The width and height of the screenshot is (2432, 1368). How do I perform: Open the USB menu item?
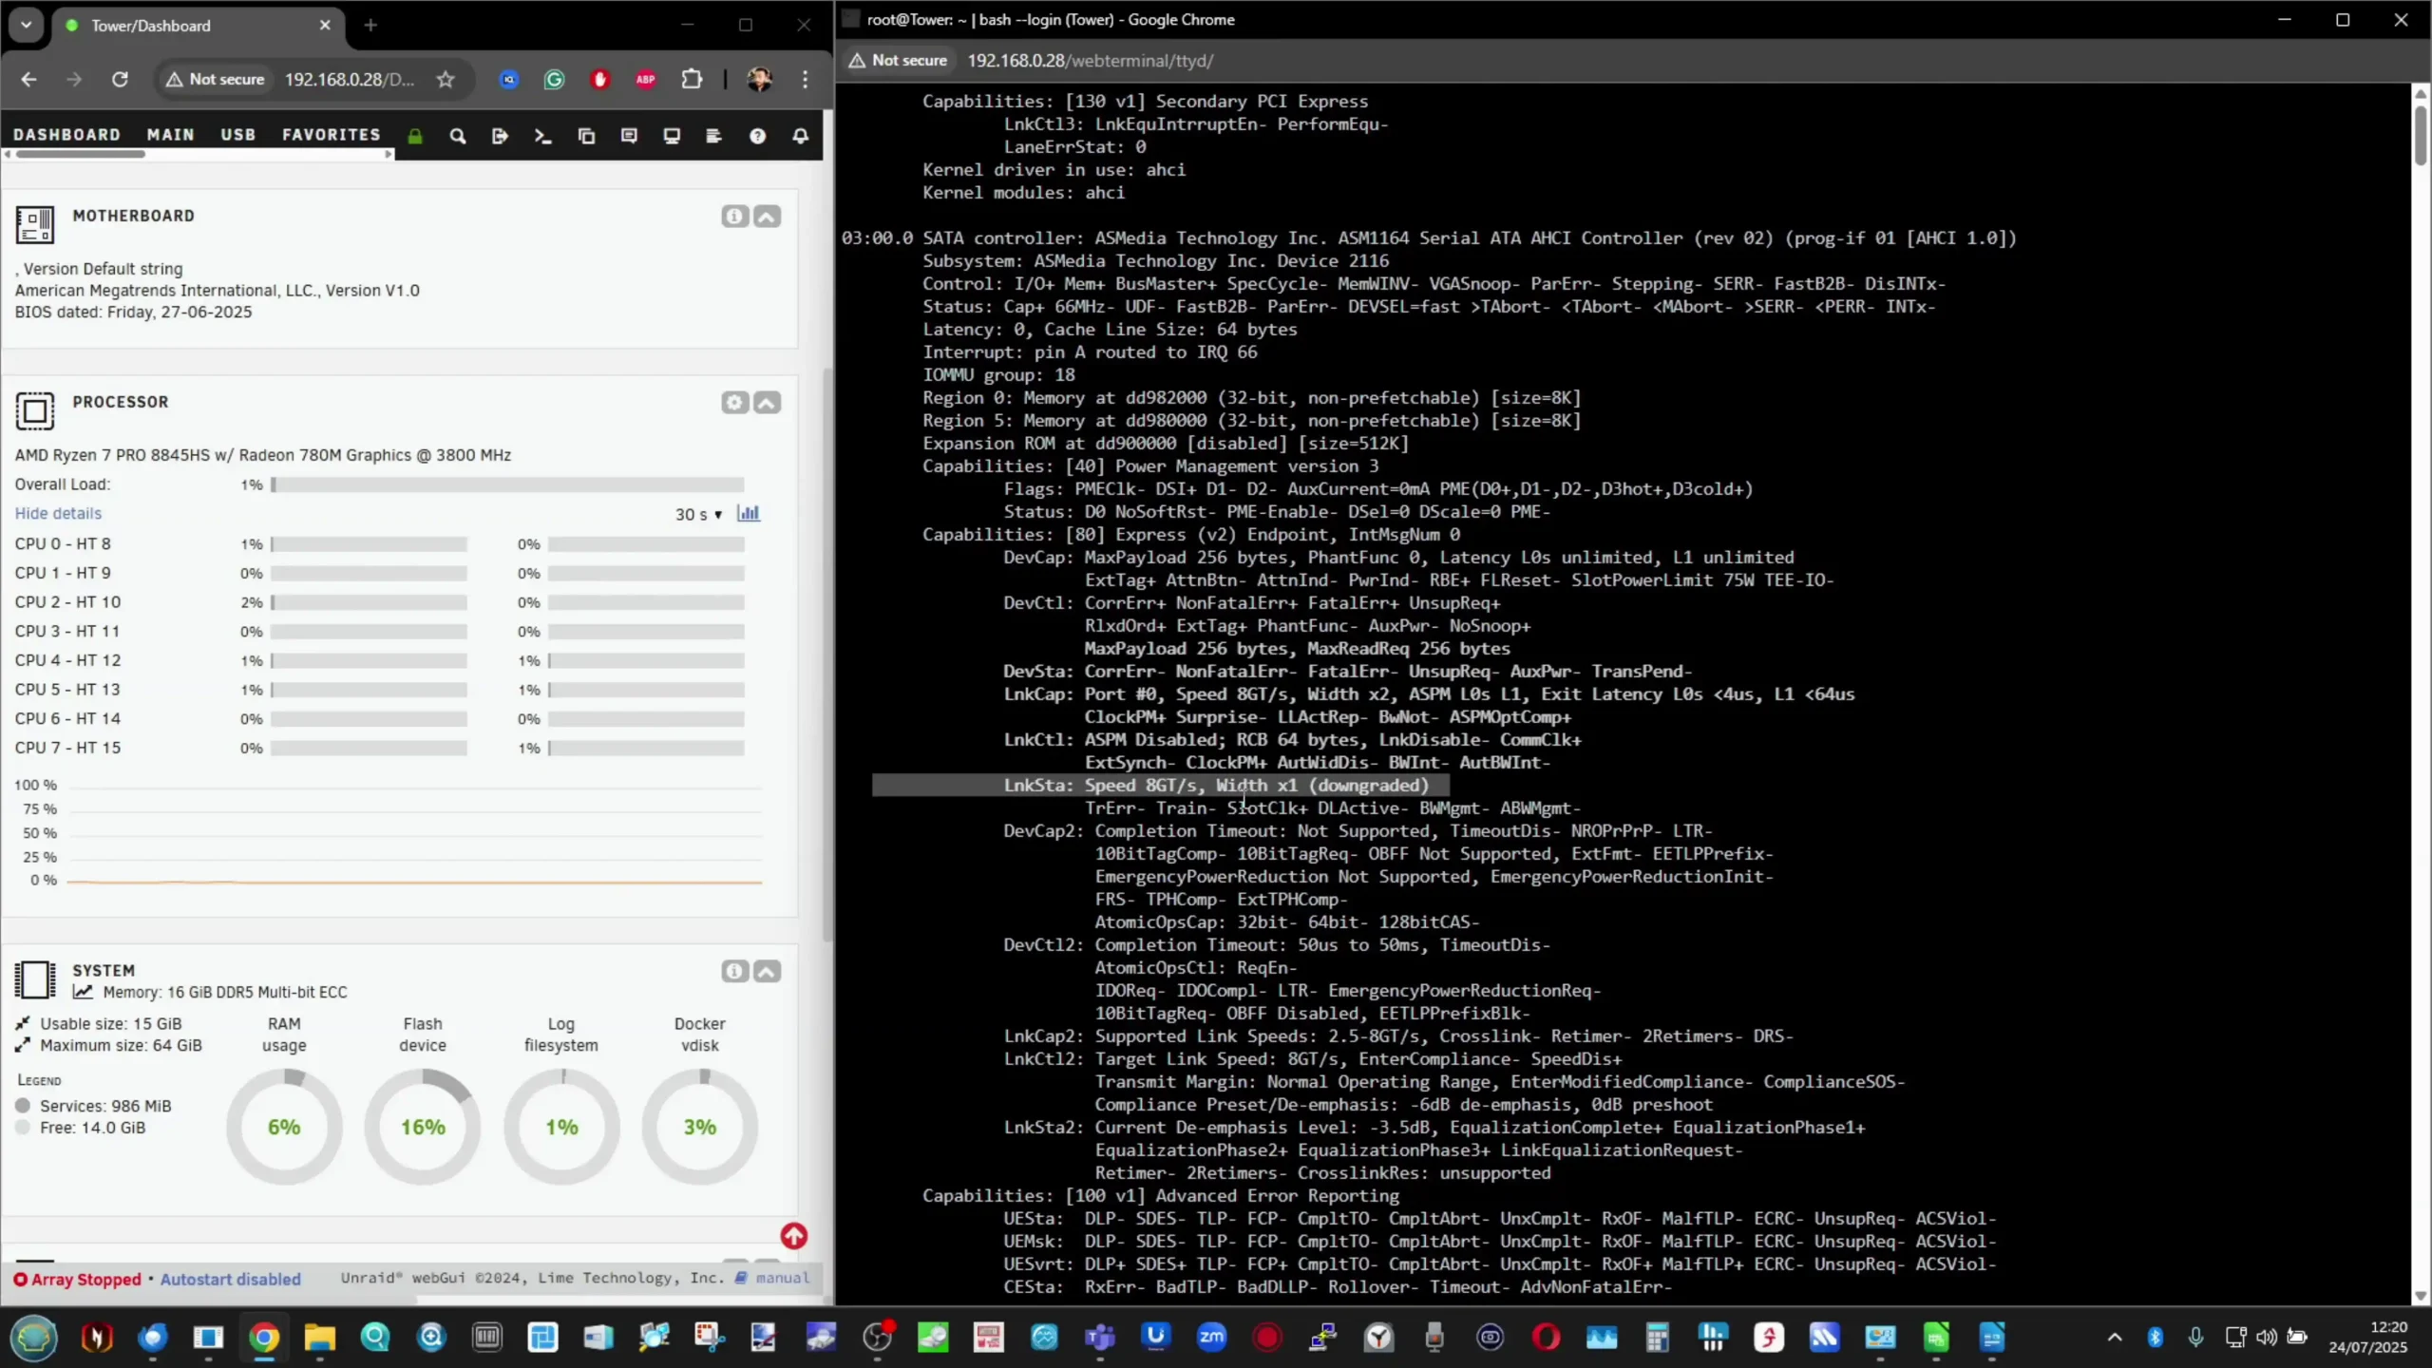tap(238, 135)
